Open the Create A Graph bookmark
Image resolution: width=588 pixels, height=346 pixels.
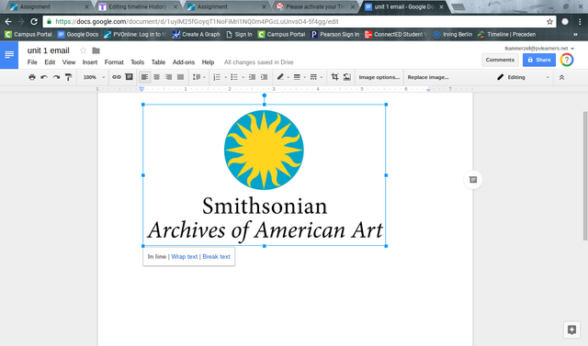[x=196, y=35]
